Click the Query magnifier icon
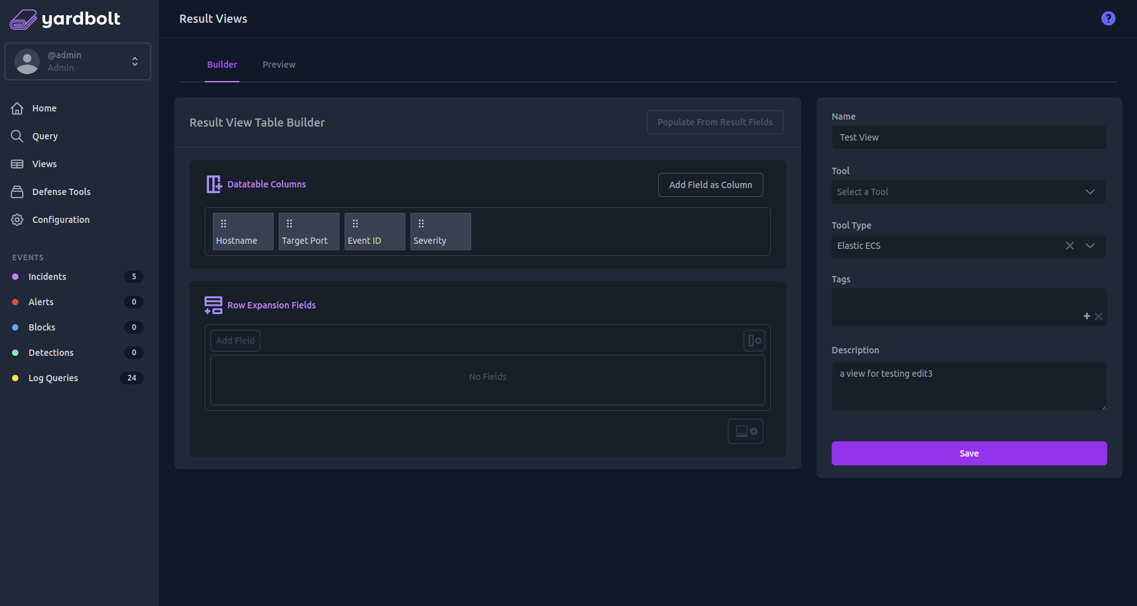The image size is (1137, 606). [x=17, y=136]
